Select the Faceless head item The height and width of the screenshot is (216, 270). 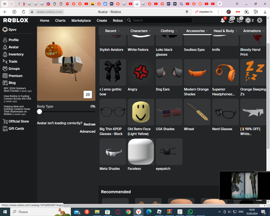(141, 152)
